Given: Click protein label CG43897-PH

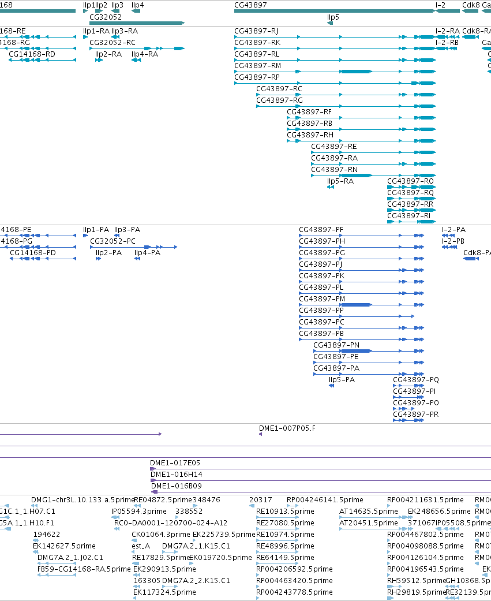Looking at the screenshot, I should pos(322,241).
